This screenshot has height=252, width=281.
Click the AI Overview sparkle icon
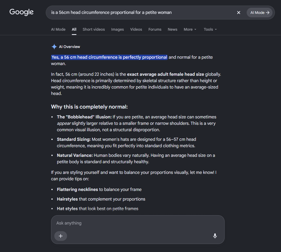54,47
